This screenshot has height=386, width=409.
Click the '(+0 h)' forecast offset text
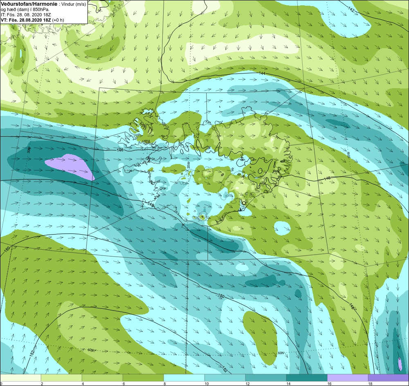point(58,20)
